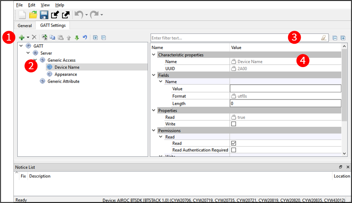Undo the last action
The height and width of the screenshot is (203, 352).
coord(79,15)
